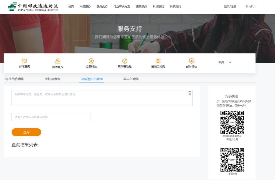The height and width of the screenshot is (180, 275).
Task: Expand the 展开 services chevron
Action: tap(225, 62)
